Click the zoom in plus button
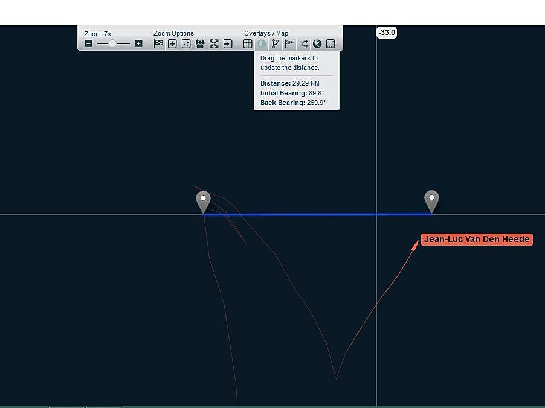 (x=139, y=43)
